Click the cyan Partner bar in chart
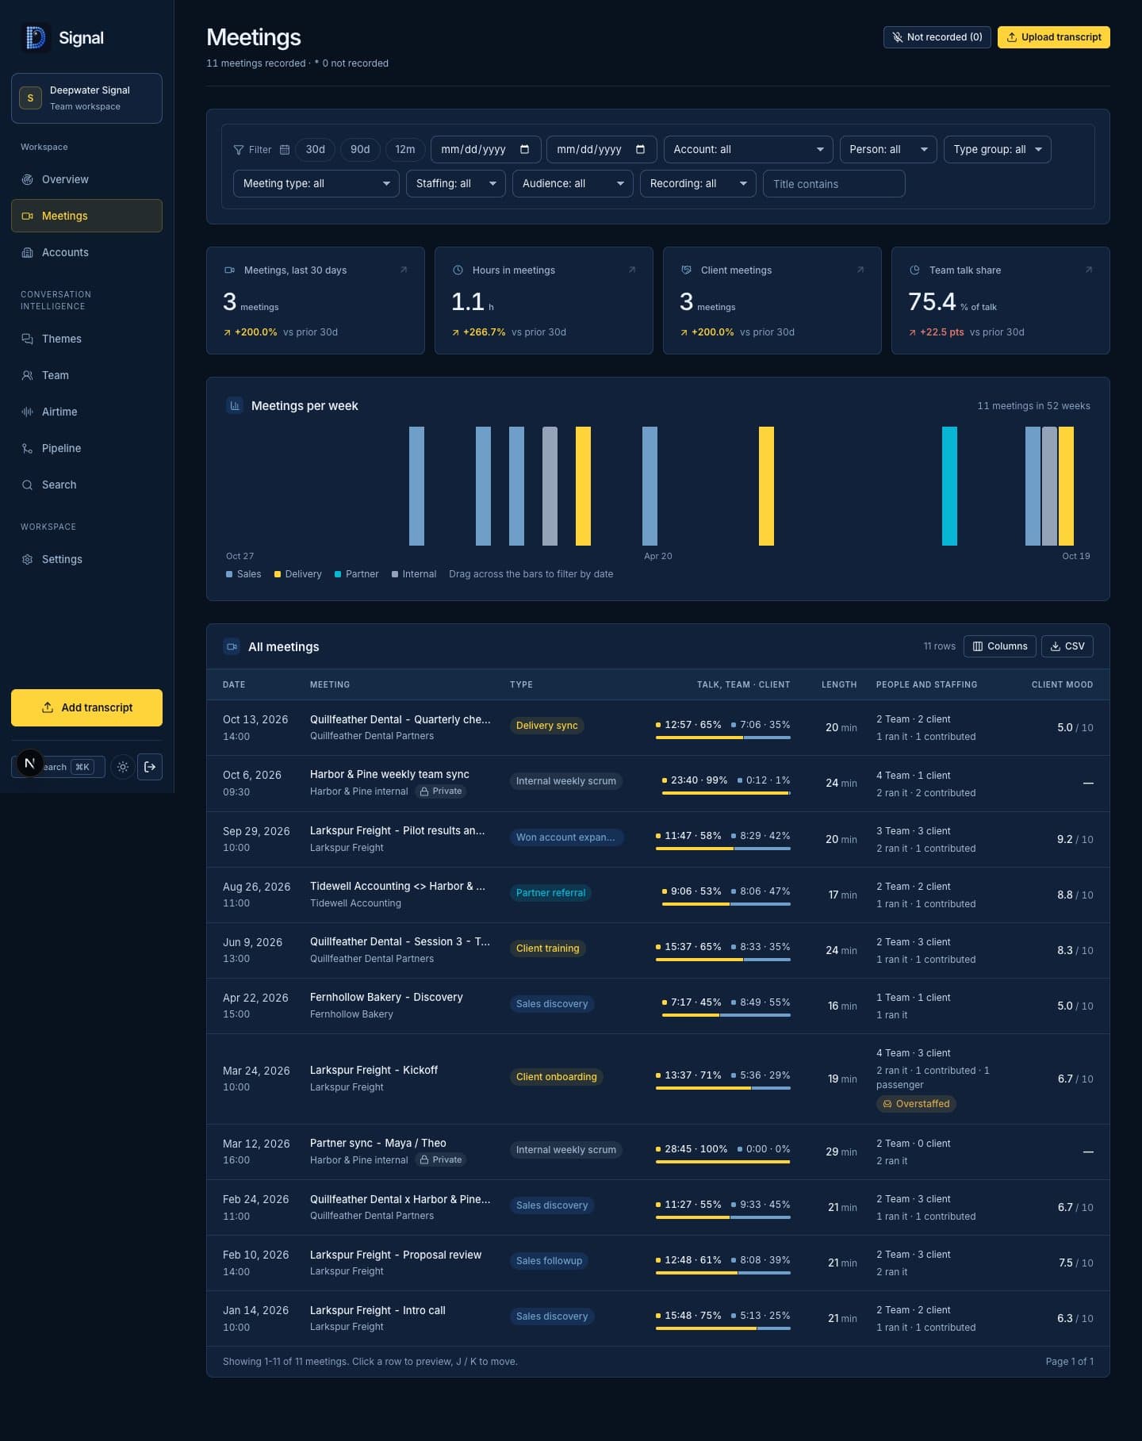This screenshot has width=1142, height=1441. pyautogui.click(x=949, y=486)
